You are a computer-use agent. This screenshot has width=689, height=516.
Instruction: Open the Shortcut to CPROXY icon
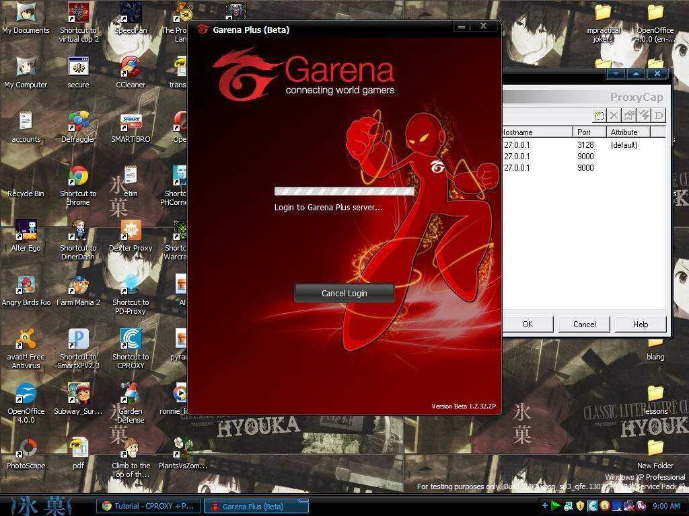(x=131, y=349)
